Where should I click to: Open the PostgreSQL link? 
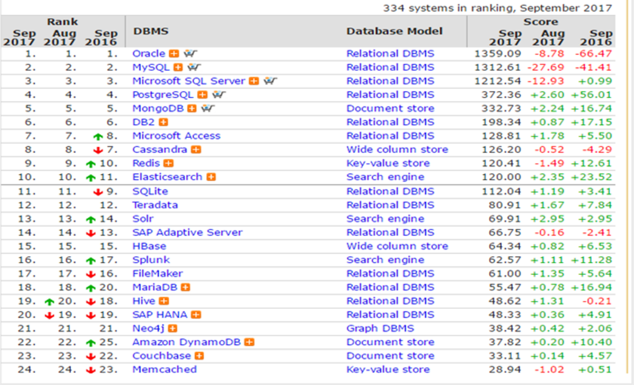pyautogui.click(x=163, y=95)
